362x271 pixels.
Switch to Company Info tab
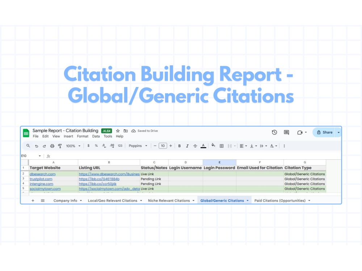click(x=65, y=201)
